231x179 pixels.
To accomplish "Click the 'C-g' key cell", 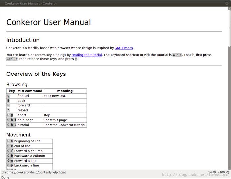I will pyautogui.click(x=12, y=115).
